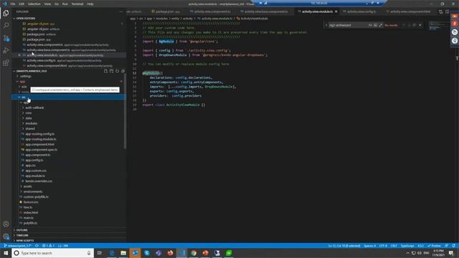Open the Source Control view
Viewport: 459px width, 258px height.
point(6,38)
